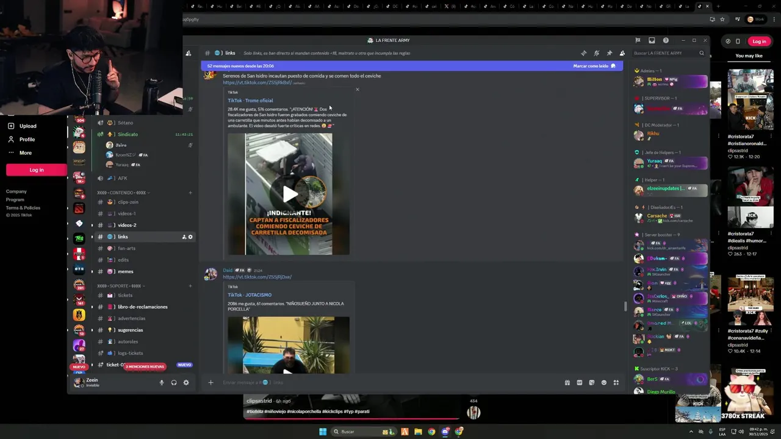Screen dimensions: 781x439
Task: Join the AFK voice channel
Action: [145, 178]
